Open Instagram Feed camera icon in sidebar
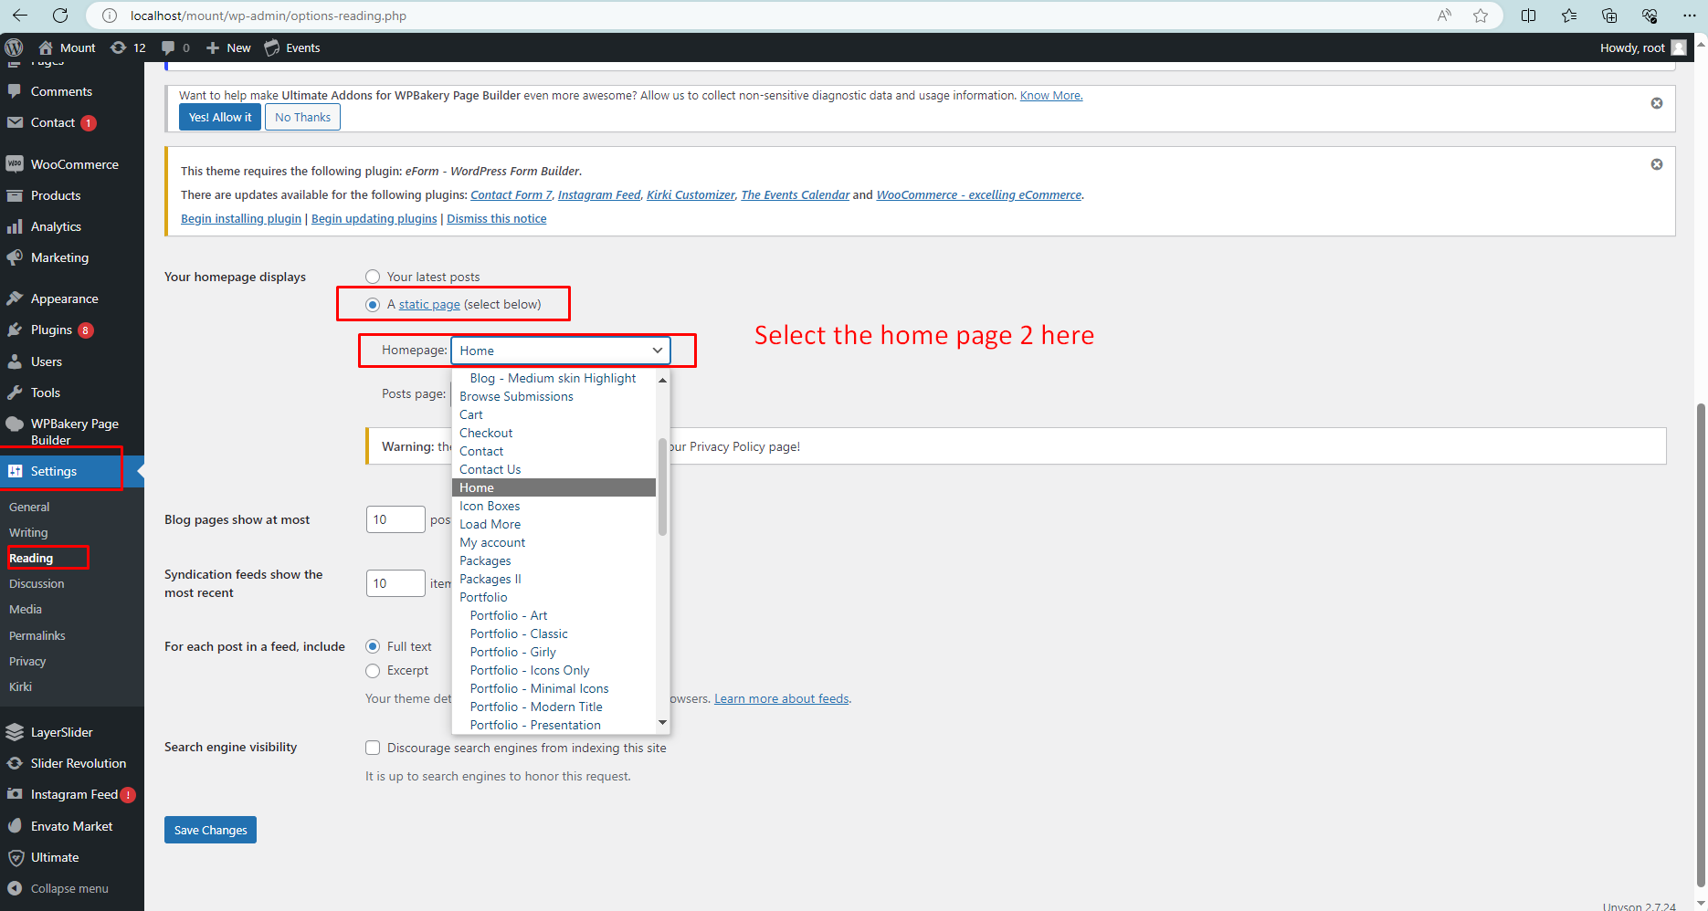This screenshot has height=911, width=1708. (15, 794)
